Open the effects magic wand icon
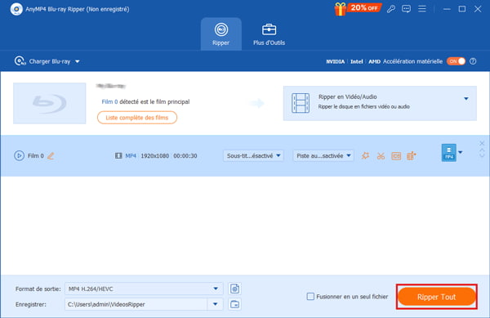The width and height of the screenshot is (490, 318). pyautogui.click(x=365, y=155)
